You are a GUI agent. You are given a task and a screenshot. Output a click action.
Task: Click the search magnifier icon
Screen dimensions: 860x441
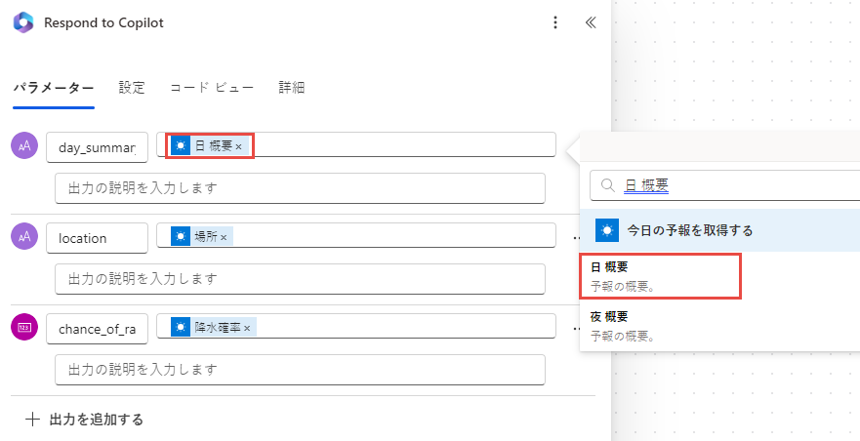607,185
